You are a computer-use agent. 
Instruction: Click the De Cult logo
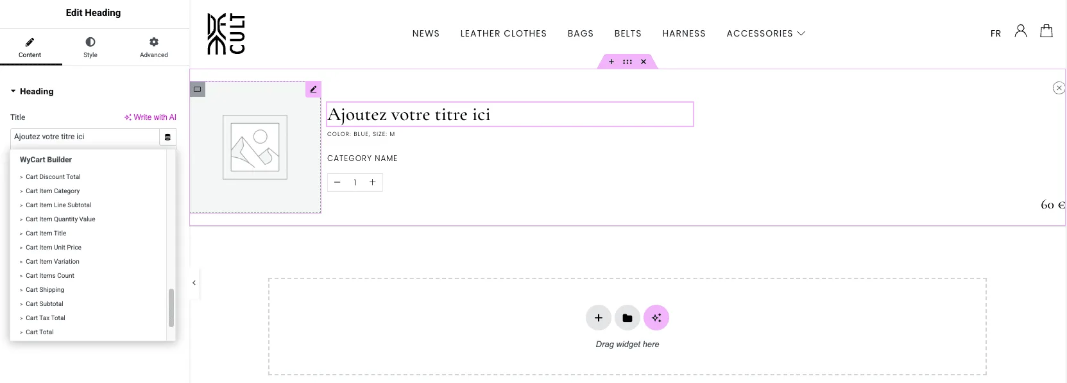tap(226, 33)
